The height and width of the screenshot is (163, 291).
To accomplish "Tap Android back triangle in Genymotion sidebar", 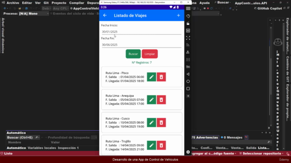I will [x=188, y=74].
